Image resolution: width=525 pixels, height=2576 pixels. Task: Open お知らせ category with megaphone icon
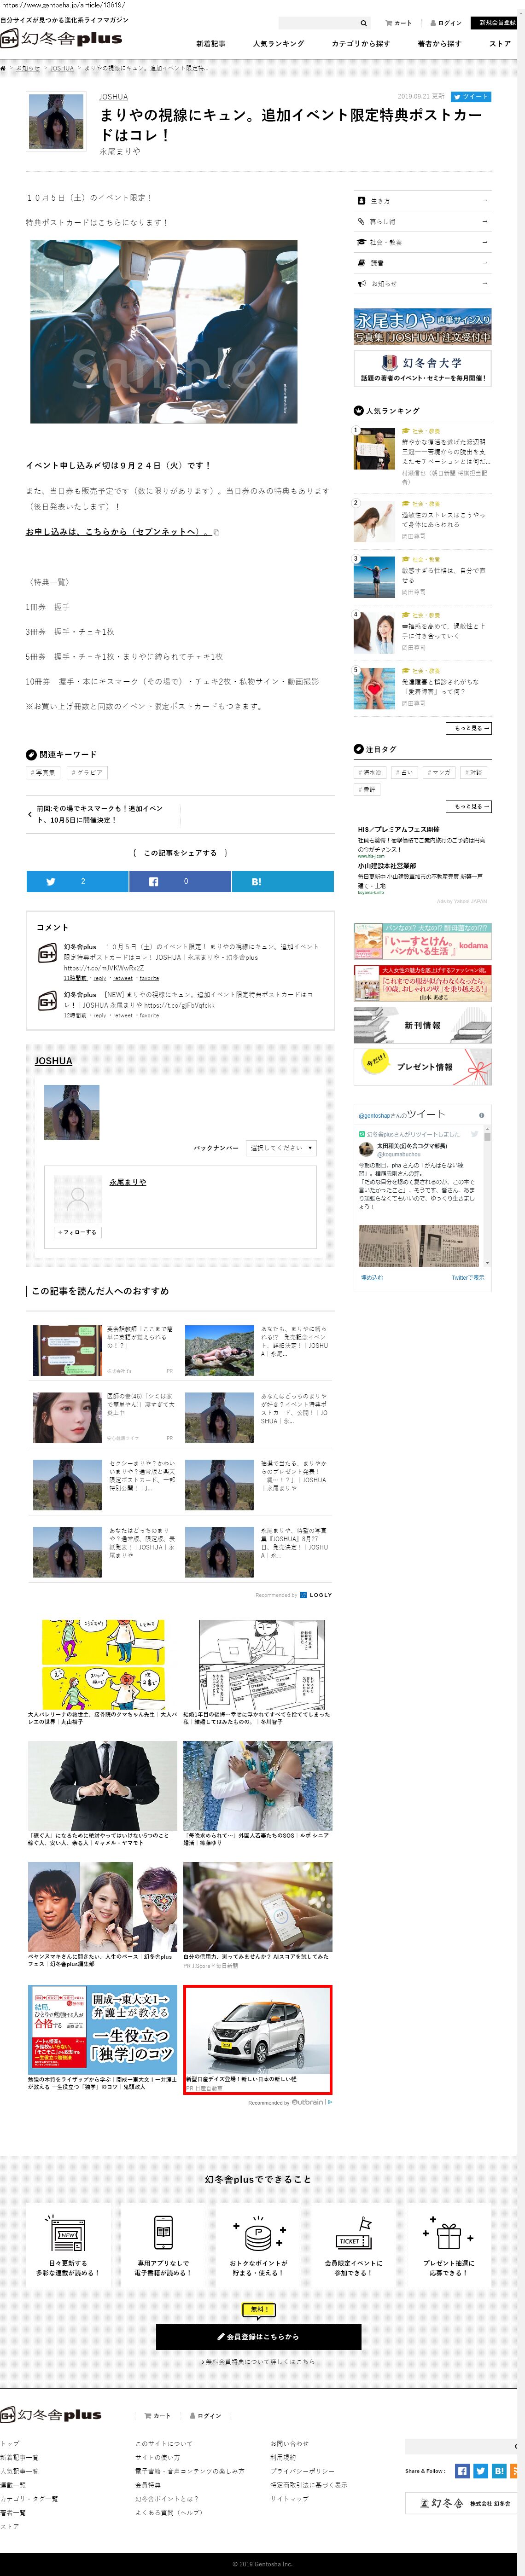coord(423,284)
